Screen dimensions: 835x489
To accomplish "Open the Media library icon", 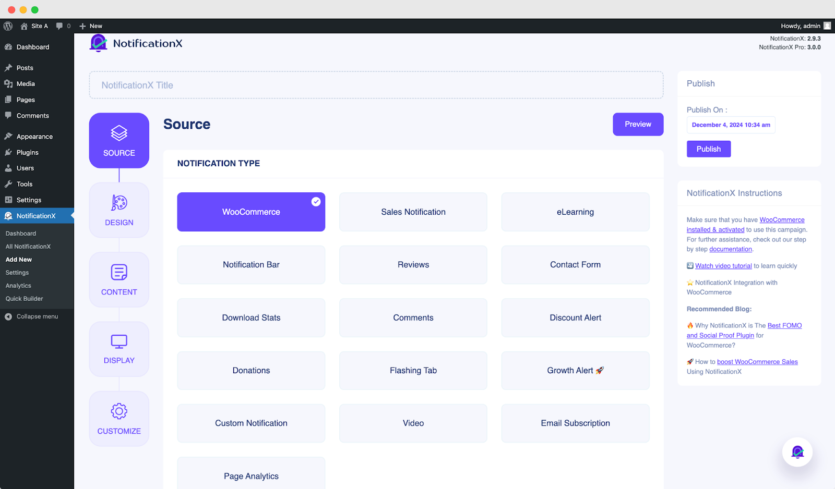I will (8, 83).
